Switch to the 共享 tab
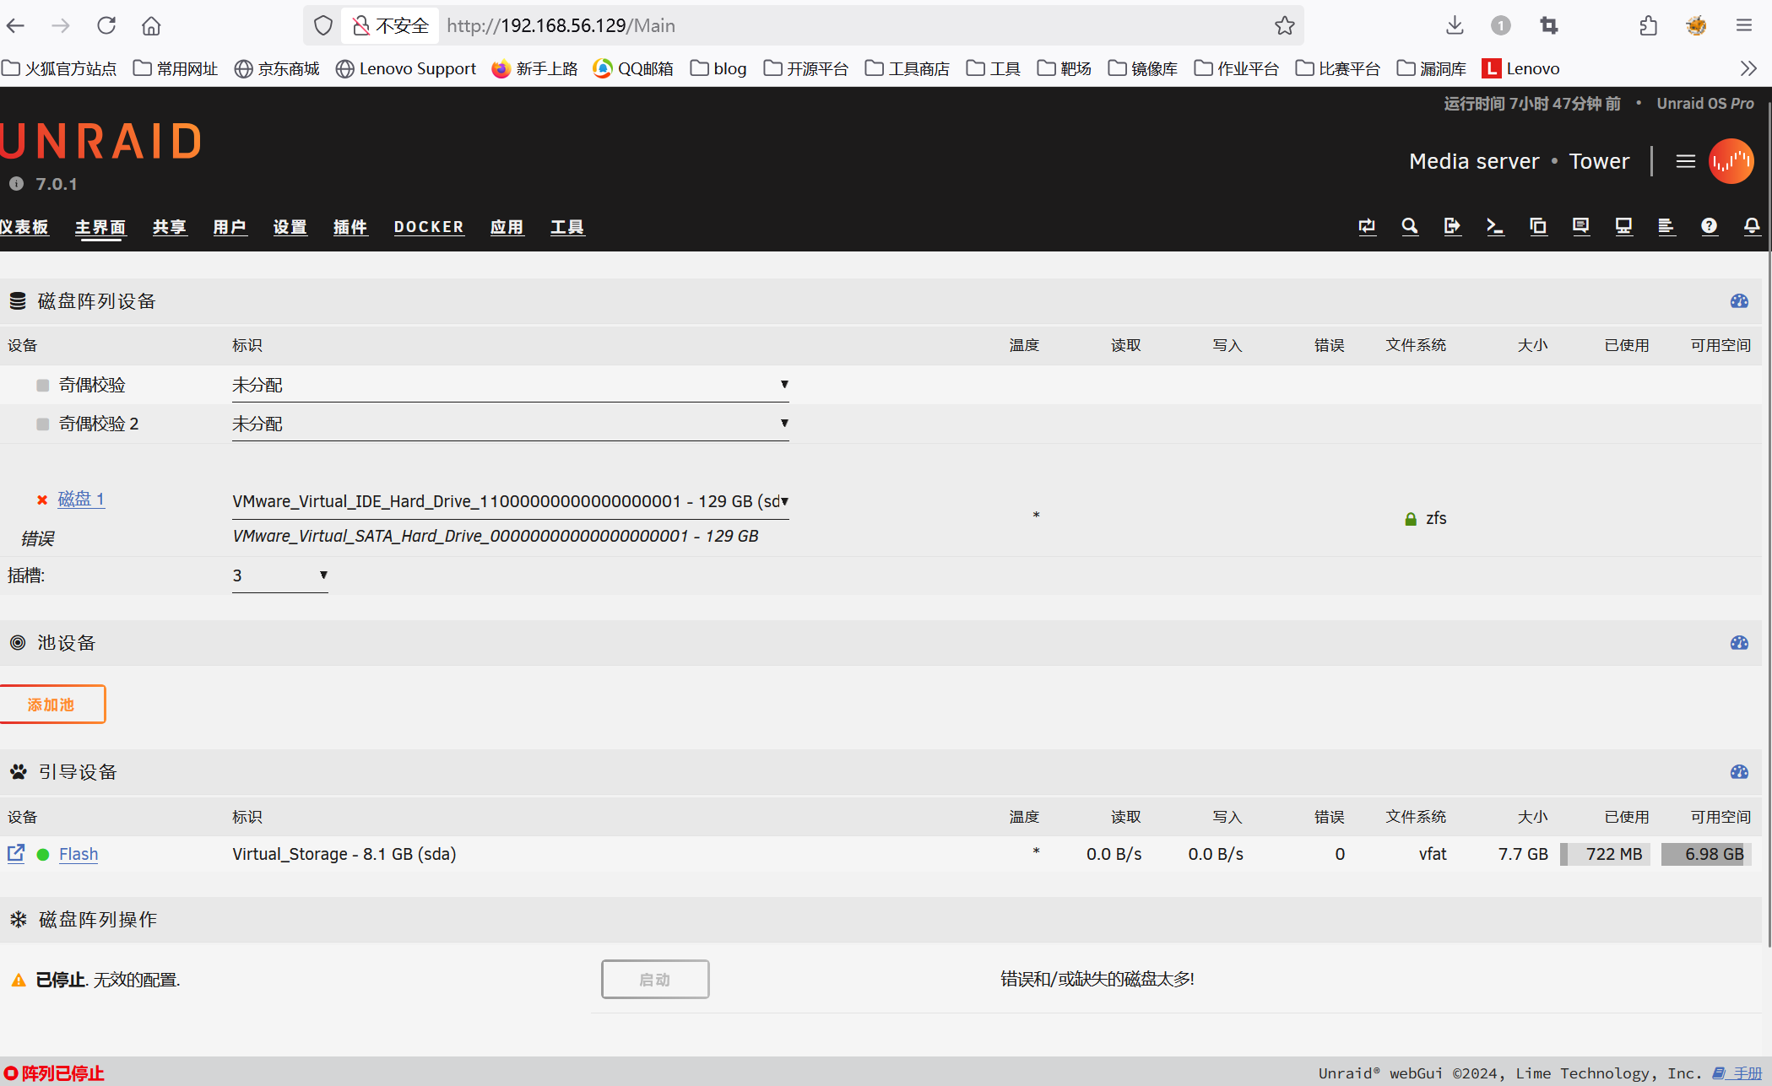Screen dimensions: 1772x1086 click(169, 227)
